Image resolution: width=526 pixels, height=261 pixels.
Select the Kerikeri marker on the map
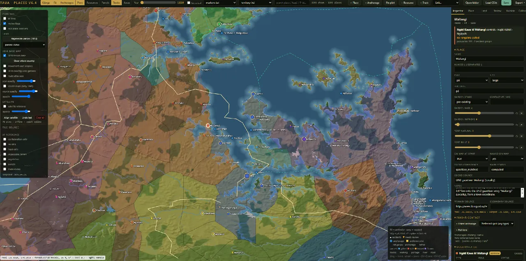click(x=130, y=77)
